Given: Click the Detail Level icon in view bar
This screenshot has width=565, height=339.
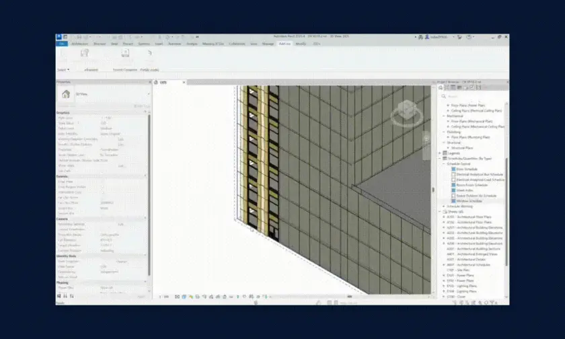Looking at the screenshot, I should pyautogui.click(x=178, y=297).
